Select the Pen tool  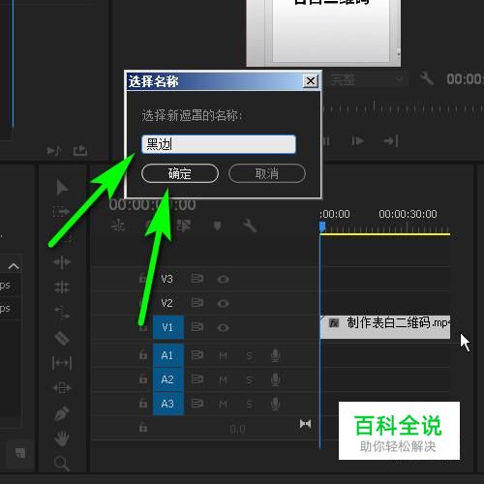(62, 413)
